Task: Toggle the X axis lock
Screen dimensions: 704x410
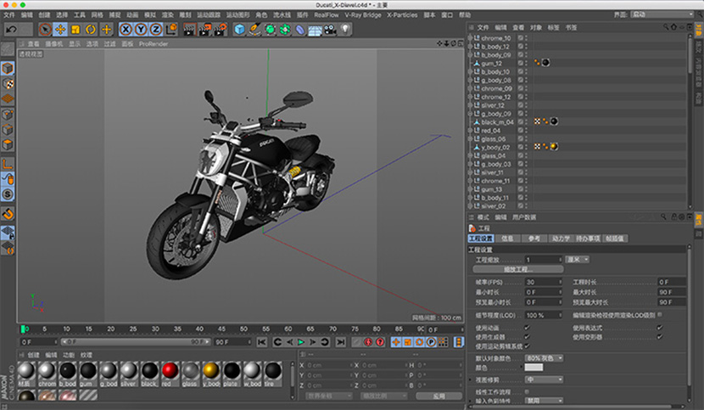Action: (x=126, y=30)
